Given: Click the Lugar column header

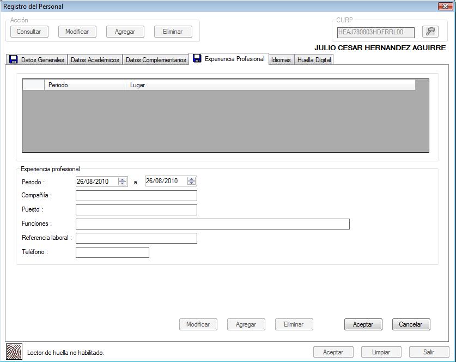Looking at the screenshot, I should pos(270,85).
